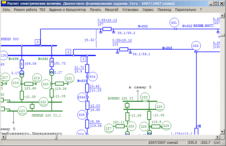226x146 pixels.
Task: Click the vertical scrollbar up arrow
Action: pyautogui.click(x=222, y=16)
